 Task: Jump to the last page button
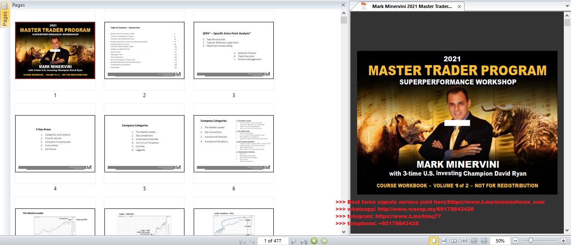(x=304, y=241)
